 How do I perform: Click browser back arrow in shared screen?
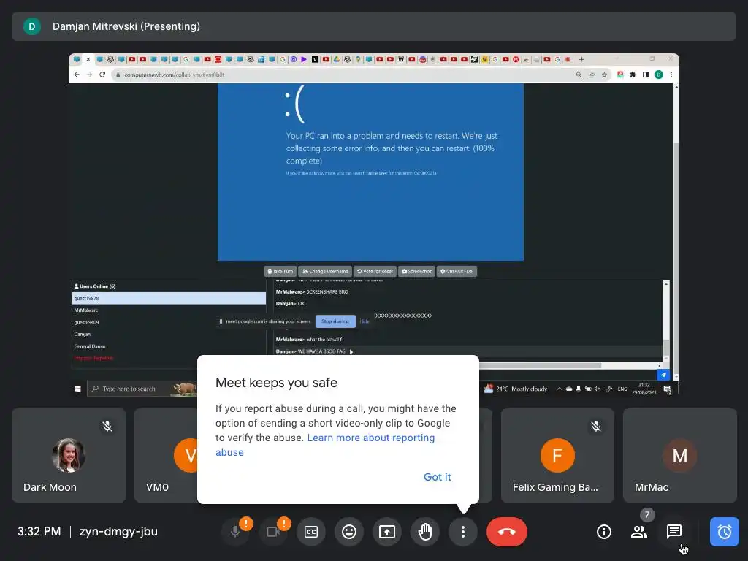coord(77,75)
